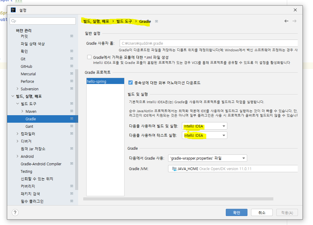The width and height of the screenshot is (313, 225).
Task: Collapse the 빌드, 실행, 배포 section
Action: click(x=13, y=96)
